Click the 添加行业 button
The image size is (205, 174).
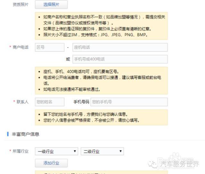(x=51, y=163)
